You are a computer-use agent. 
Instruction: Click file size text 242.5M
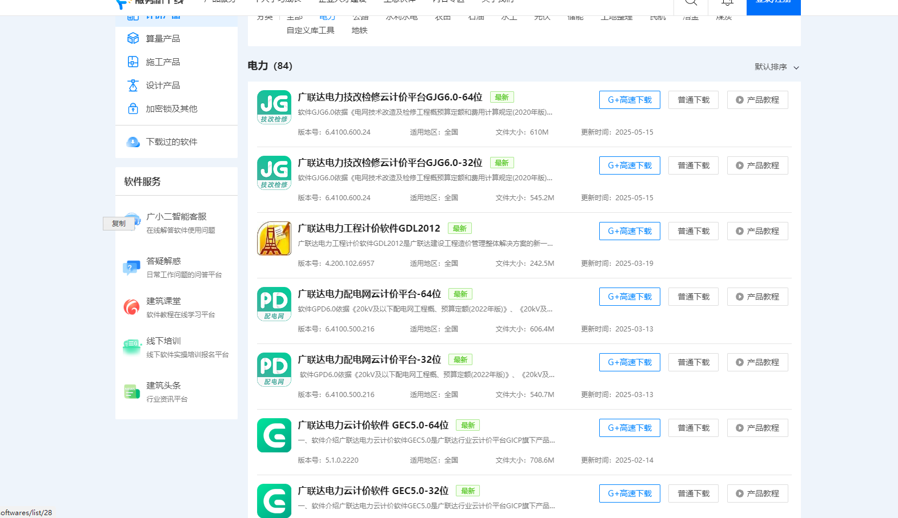[x=542, y=264]
